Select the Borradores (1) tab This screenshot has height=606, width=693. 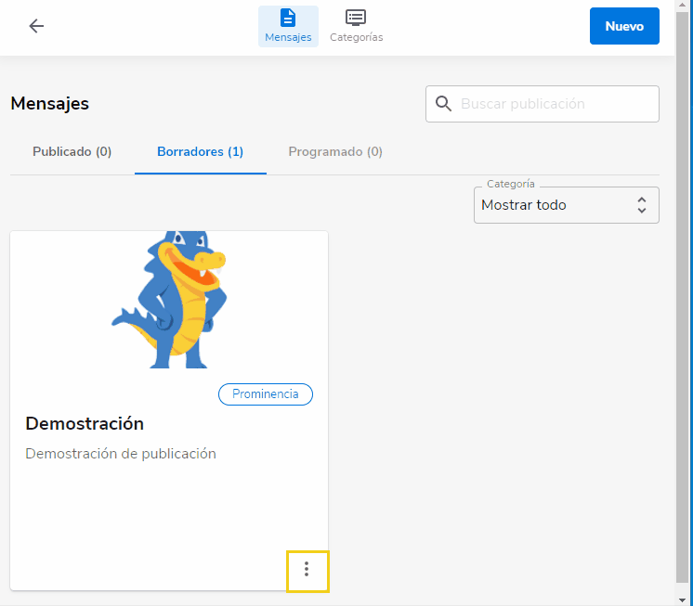coord(201,152)
